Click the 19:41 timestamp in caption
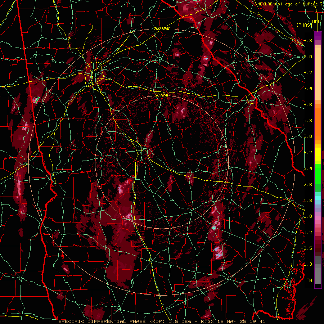The image size is (324, 324). tap(258, 321)
